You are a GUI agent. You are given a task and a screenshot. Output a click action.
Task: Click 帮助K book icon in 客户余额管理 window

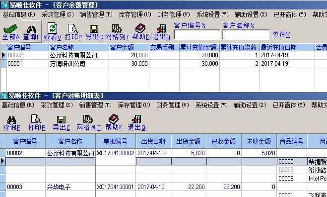140,28
